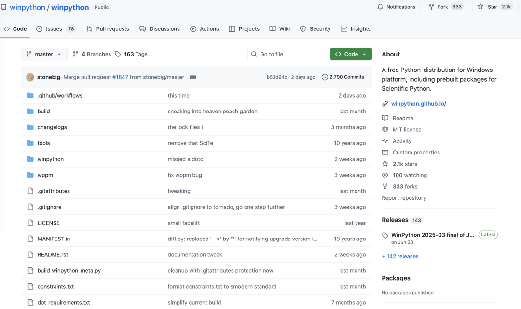Click the repository icon beside winpython owner
The image size is (521, 309).
point(4,7)
